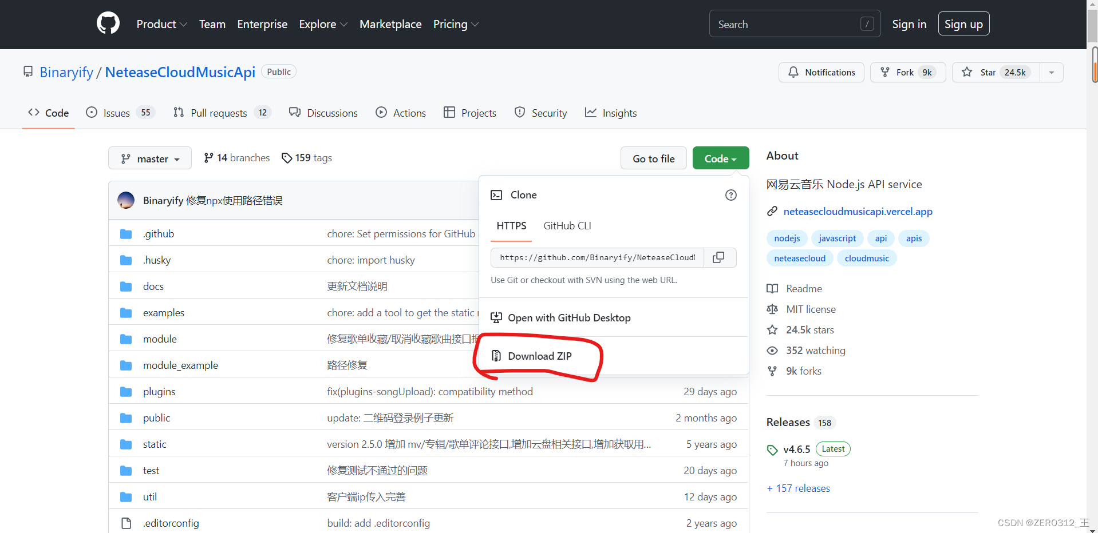
Task: Select the clone URL text field
Action: click(x=598, y=258)
